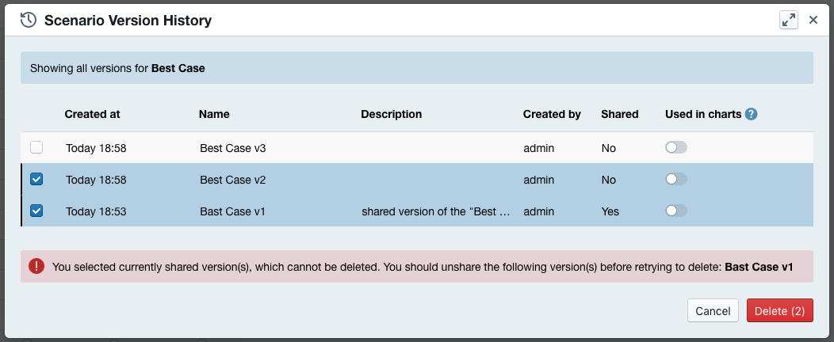
Task: Uncheck the Bast Case v1 checkbox
Action: 36,211
